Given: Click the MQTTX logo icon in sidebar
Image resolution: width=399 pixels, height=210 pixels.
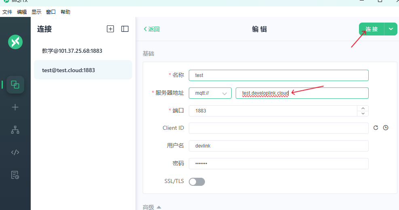Looking at the screenshot, I should tap(15, 42).
